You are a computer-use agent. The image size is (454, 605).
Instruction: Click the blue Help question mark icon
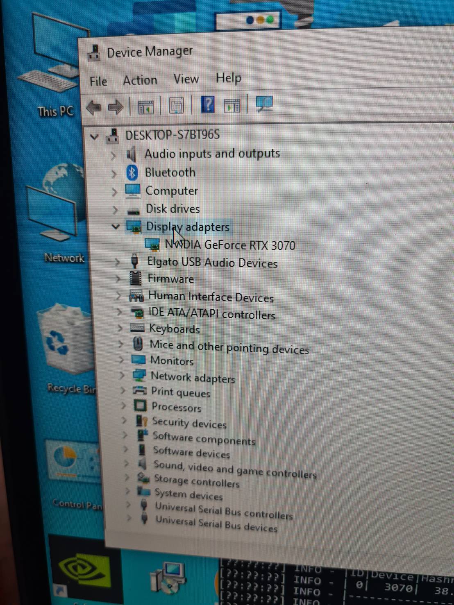click(x=208, y=105)
